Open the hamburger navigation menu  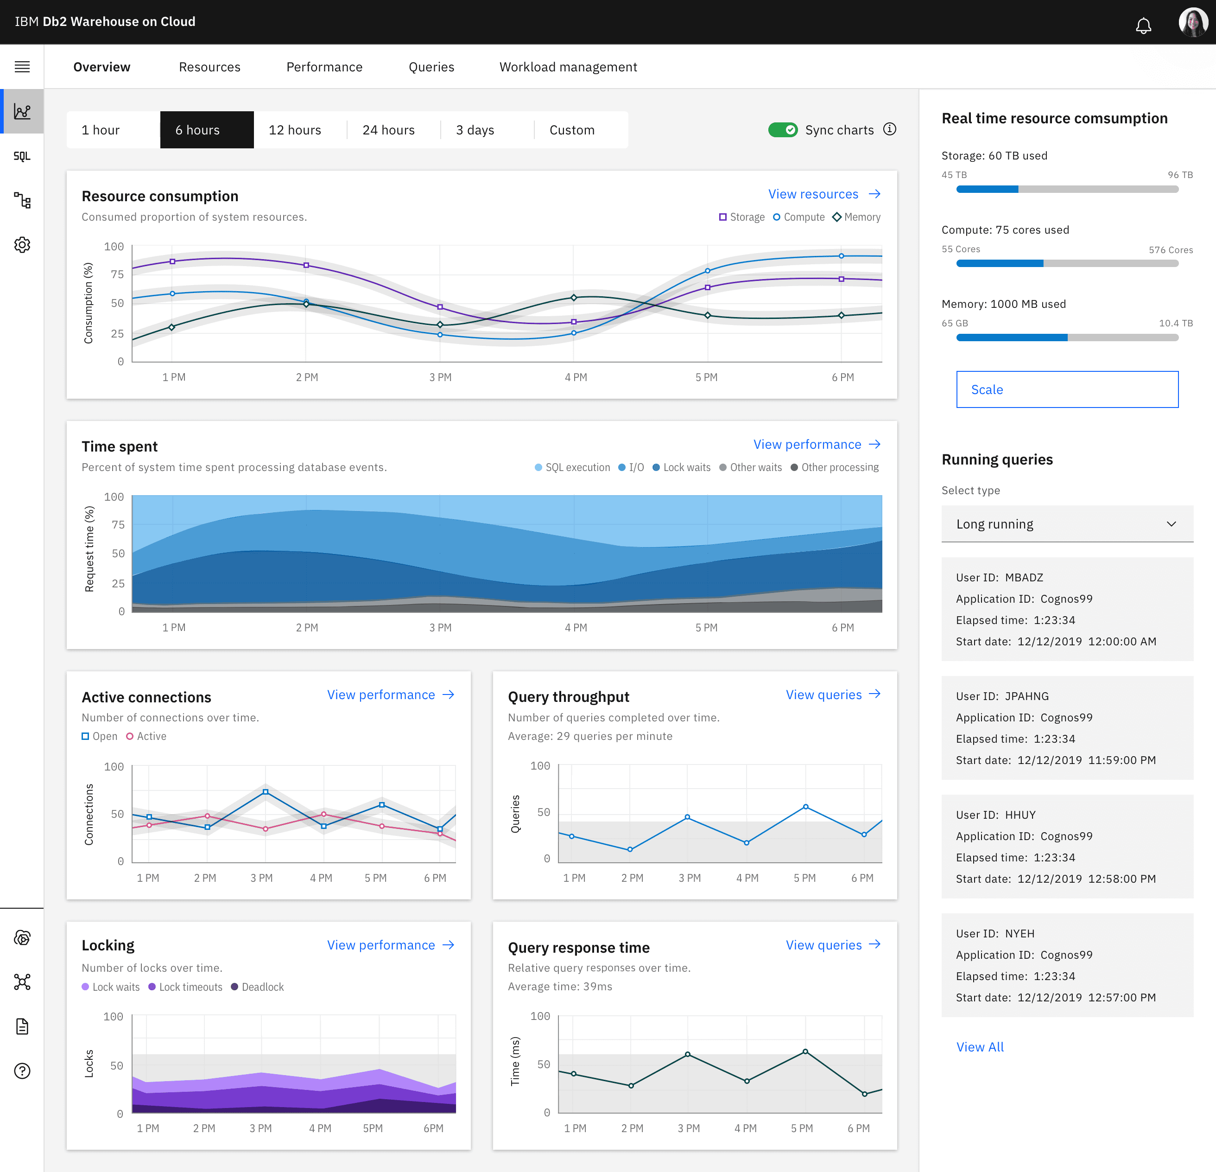[x=22, y=66]
